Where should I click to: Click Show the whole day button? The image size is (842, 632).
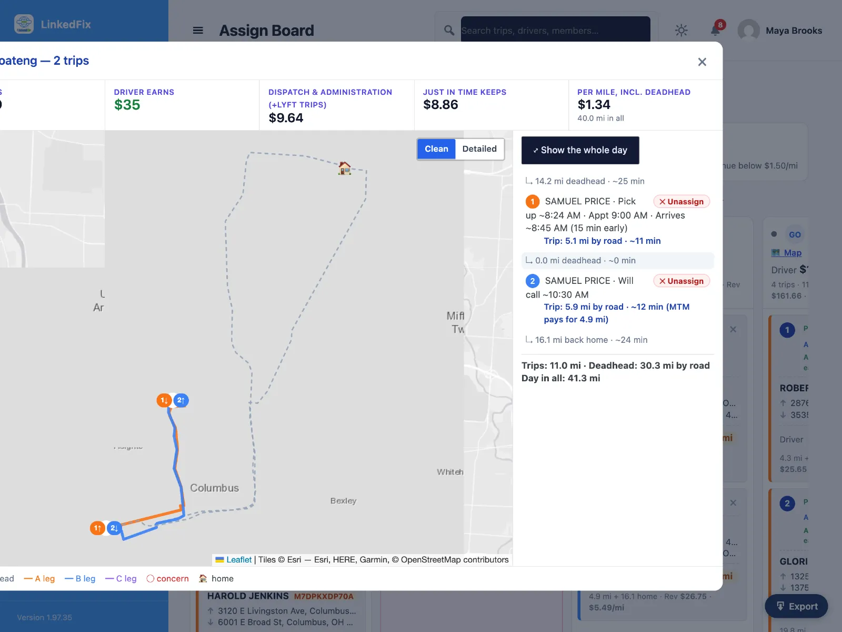tap(580, 151)
